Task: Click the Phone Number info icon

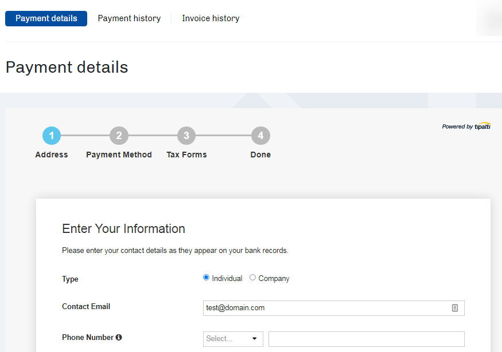Action: point(119,338)
